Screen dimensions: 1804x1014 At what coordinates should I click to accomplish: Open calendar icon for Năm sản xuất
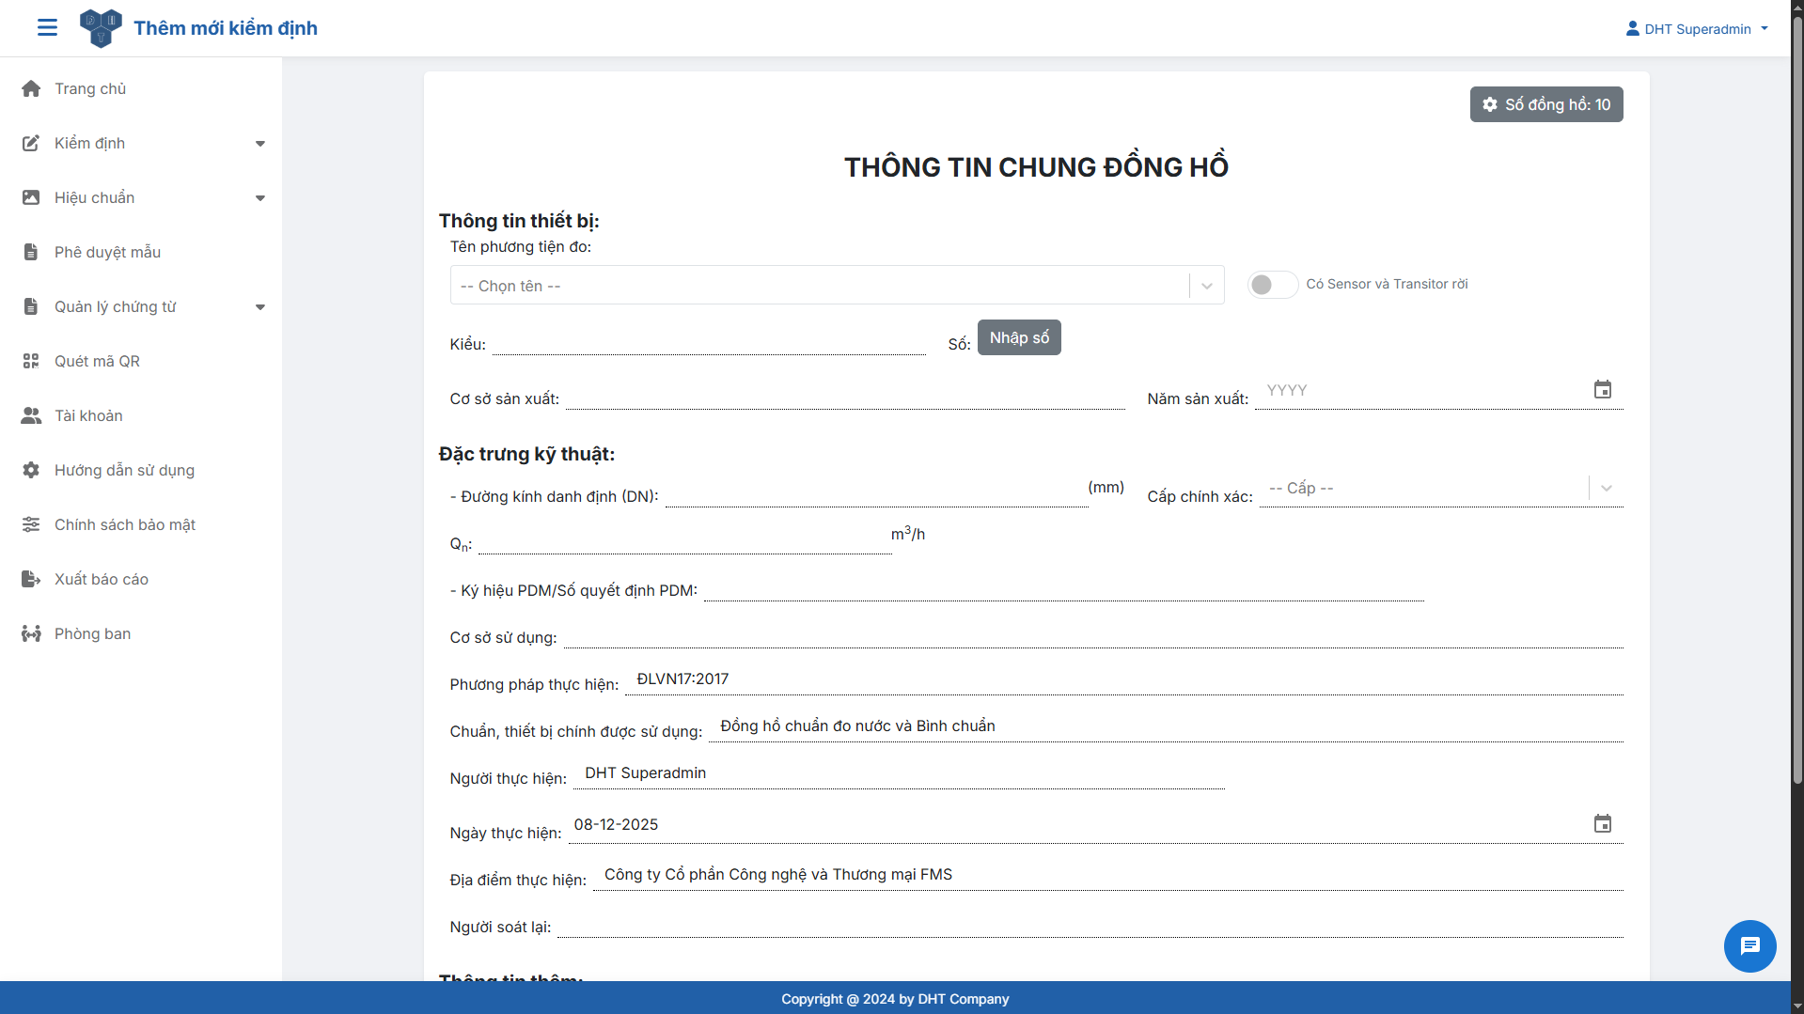[x=1603, y=390]
